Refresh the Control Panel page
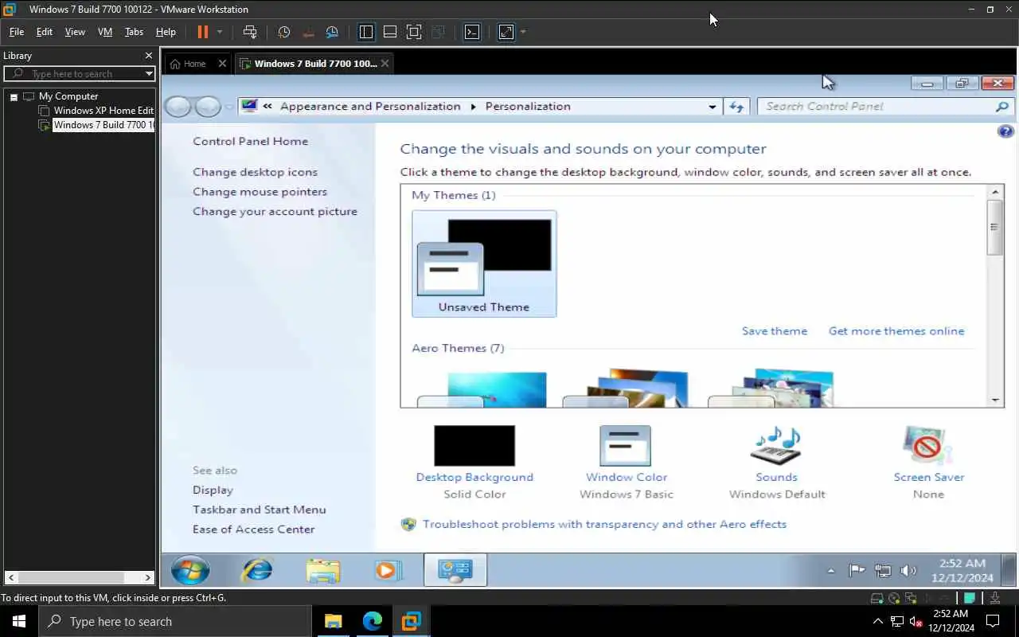Screen dimensions: 1019x637 (736, 107)
